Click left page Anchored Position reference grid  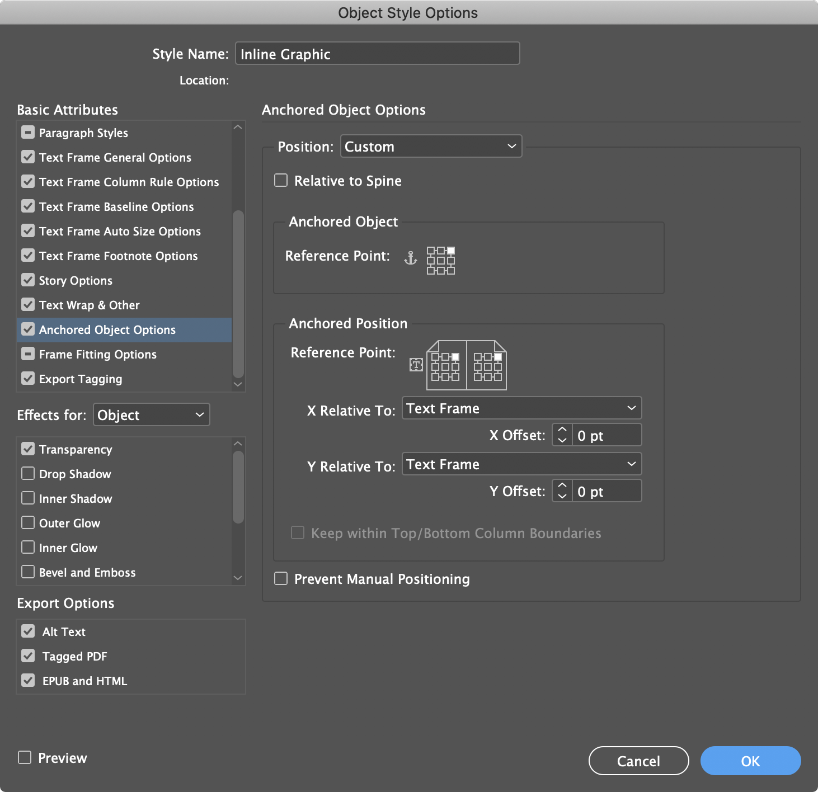[445, 367]
